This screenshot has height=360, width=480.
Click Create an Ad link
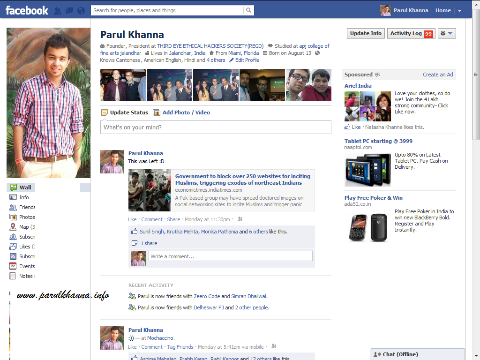point(438,75)
